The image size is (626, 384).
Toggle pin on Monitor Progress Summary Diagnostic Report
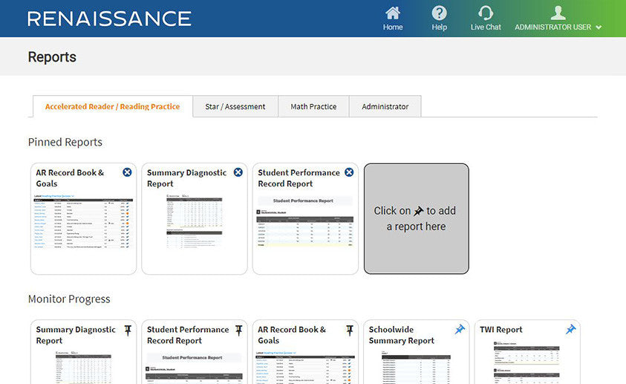(127, 330)
